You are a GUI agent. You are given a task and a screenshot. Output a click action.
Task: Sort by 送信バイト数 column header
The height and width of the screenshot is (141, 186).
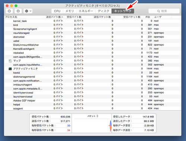coord(54,17)
